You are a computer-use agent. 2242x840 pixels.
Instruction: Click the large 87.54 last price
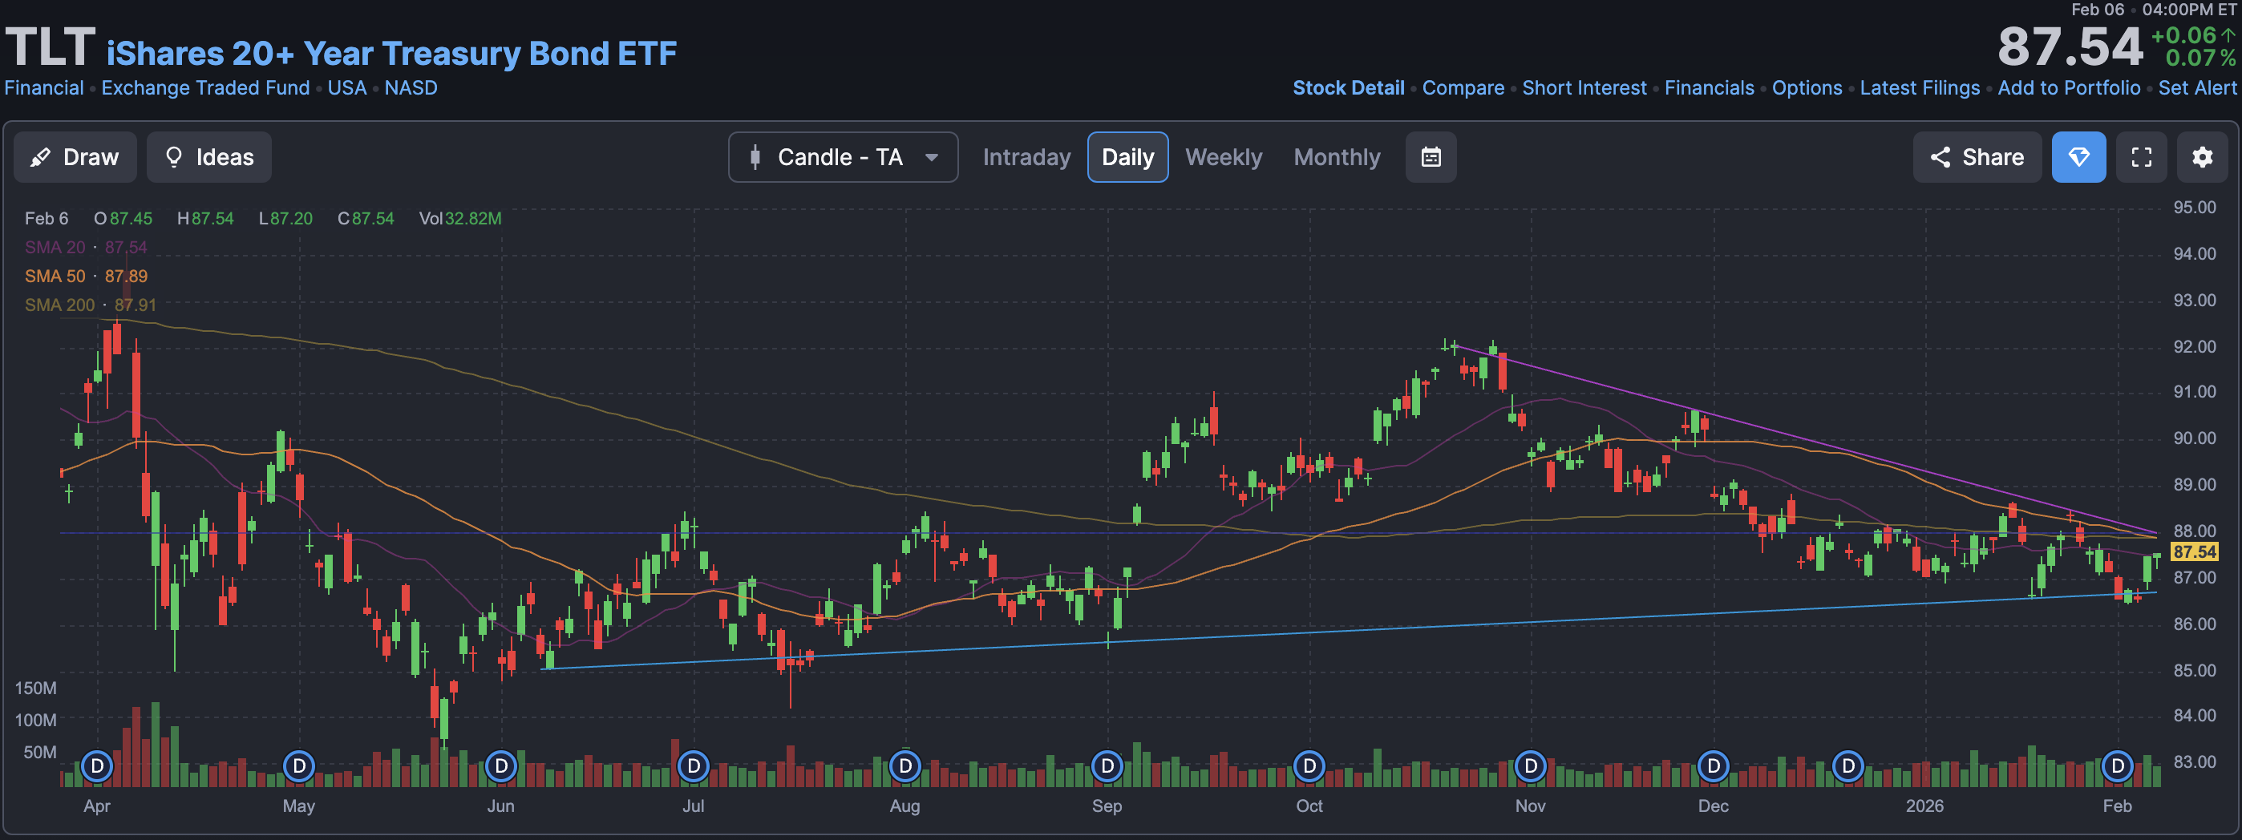[x=2069, y=47]
